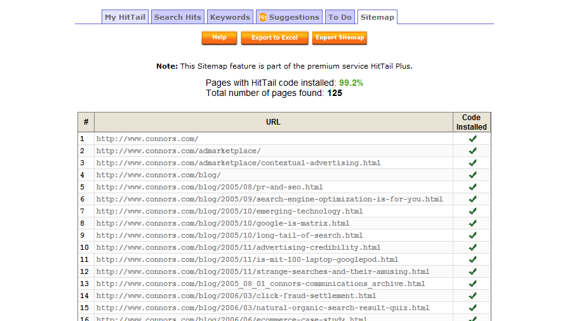This screenshot has height=321, width=567.
Task: Click checkmark for strange-searches-and-their-amusing.html
Action: [x=472, y=271]
